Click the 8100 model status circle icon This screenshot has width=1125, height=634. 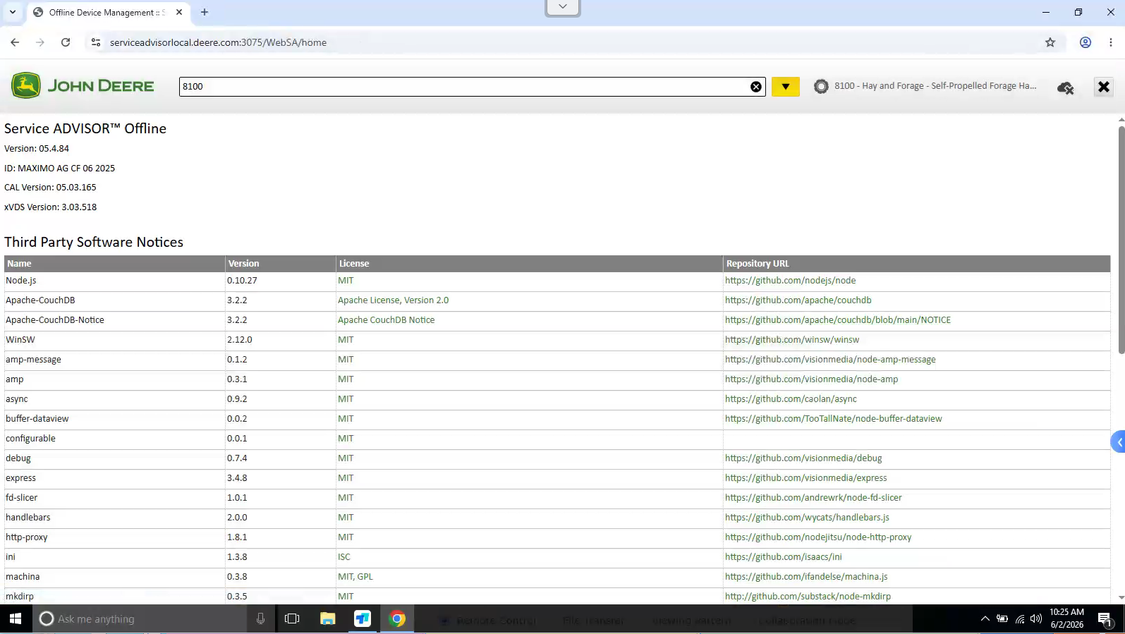click(821, 87)
